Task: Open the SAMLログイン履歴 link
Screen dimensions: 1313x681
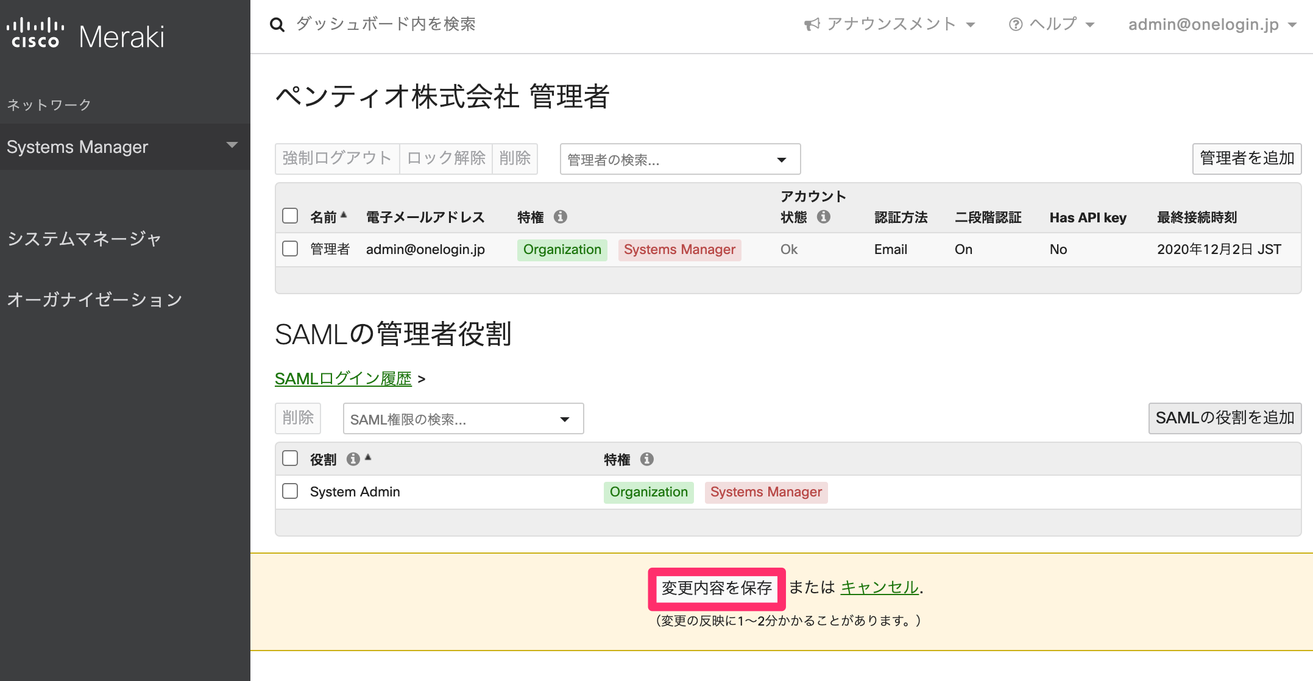Action: click(x=343, y=379)
